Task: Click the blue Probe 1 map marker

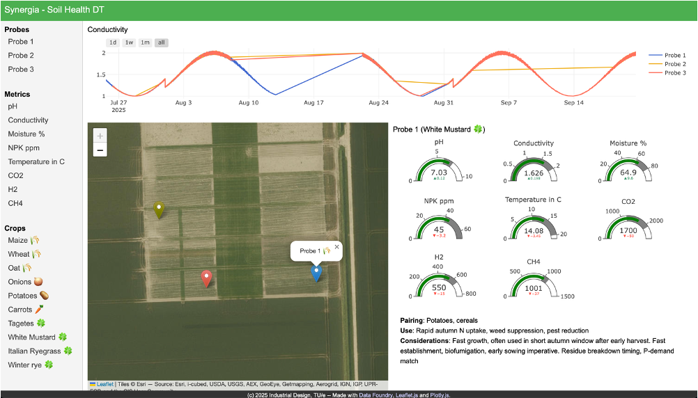Action: (x=316, y=273)
